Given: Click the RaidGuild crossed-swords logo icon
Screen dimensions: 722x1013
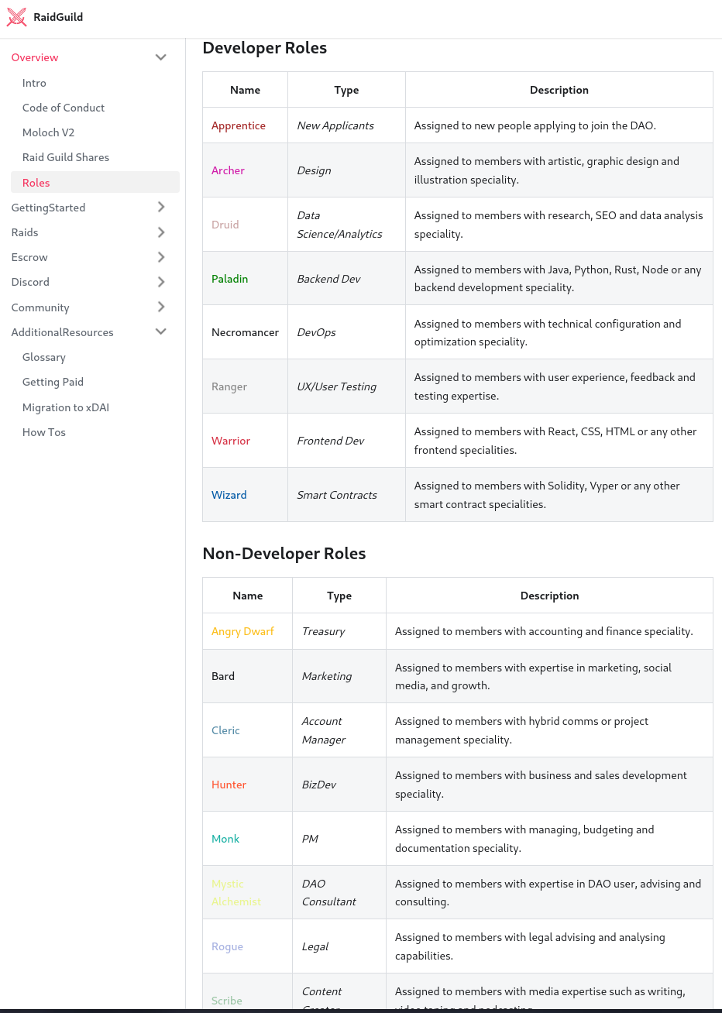Looking at the screenshot, I should [16, 17].
